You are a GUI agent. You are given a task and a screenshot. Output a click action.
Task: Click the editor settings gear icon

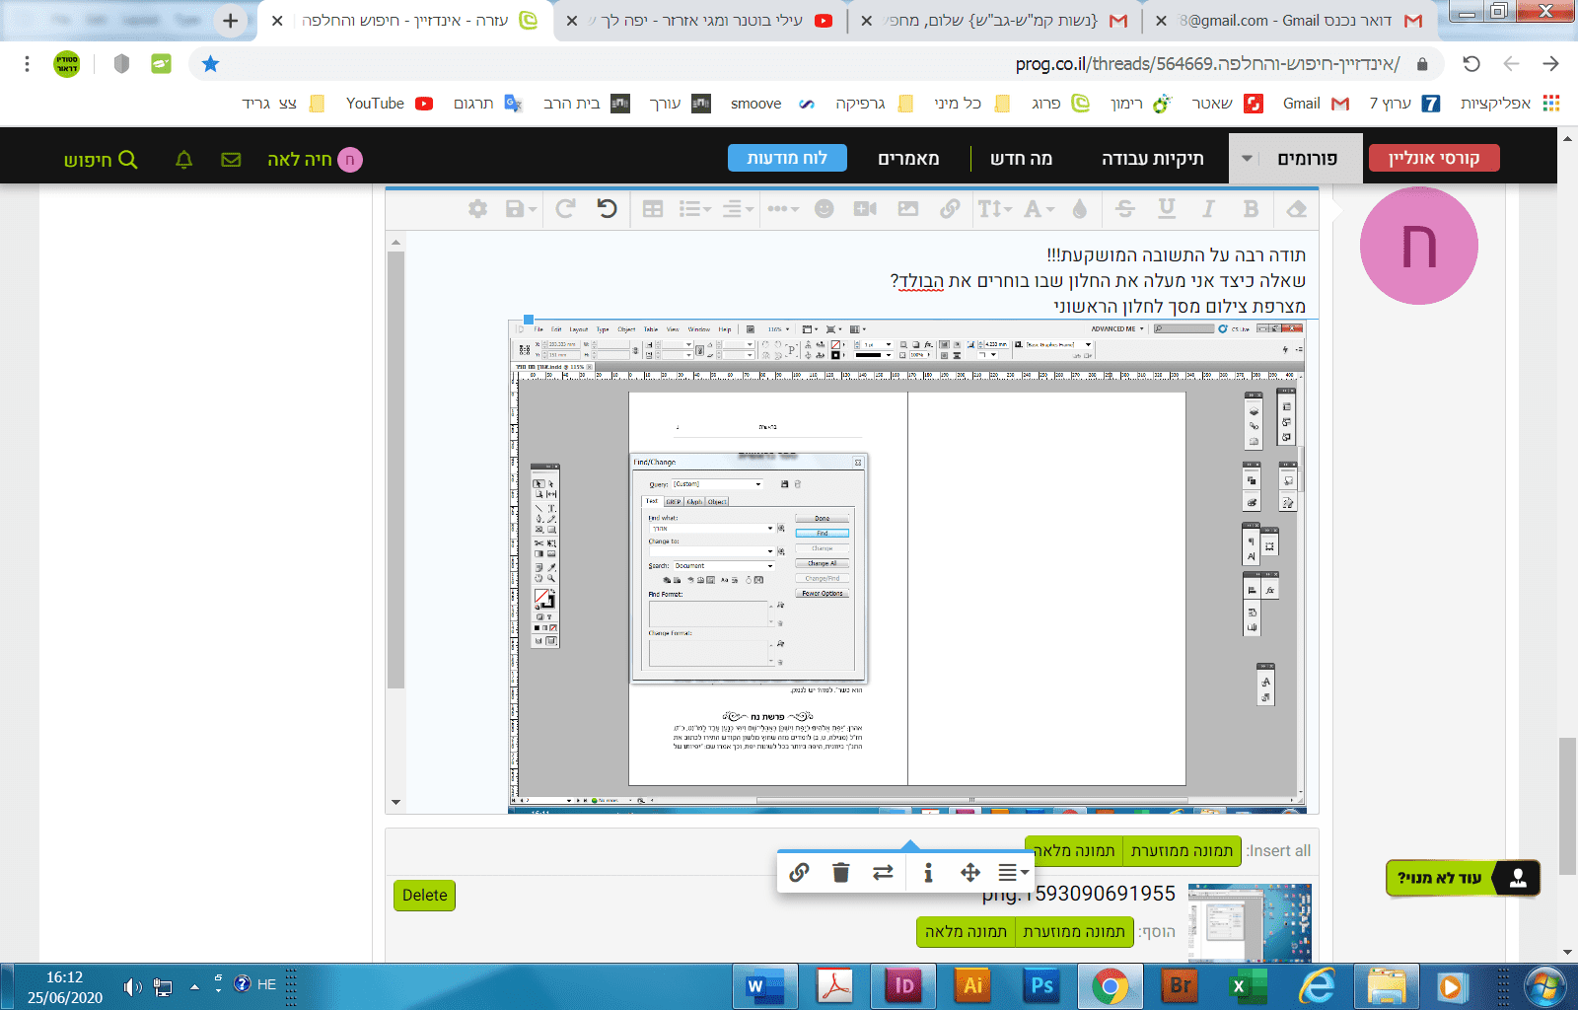477,208
